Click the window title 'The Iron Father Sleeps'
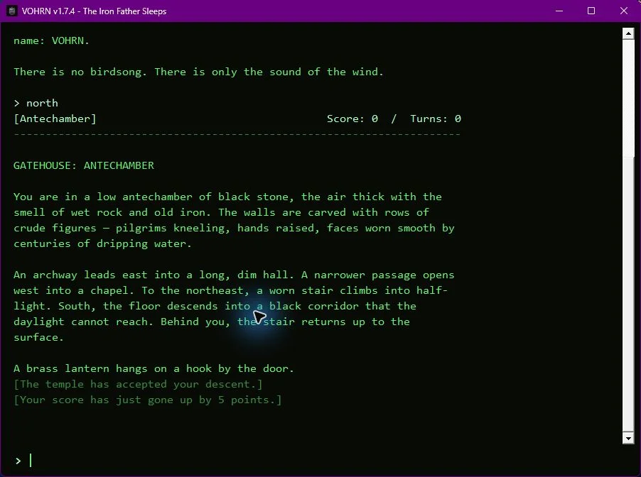 pyautogui.click(x=124, y=11)
